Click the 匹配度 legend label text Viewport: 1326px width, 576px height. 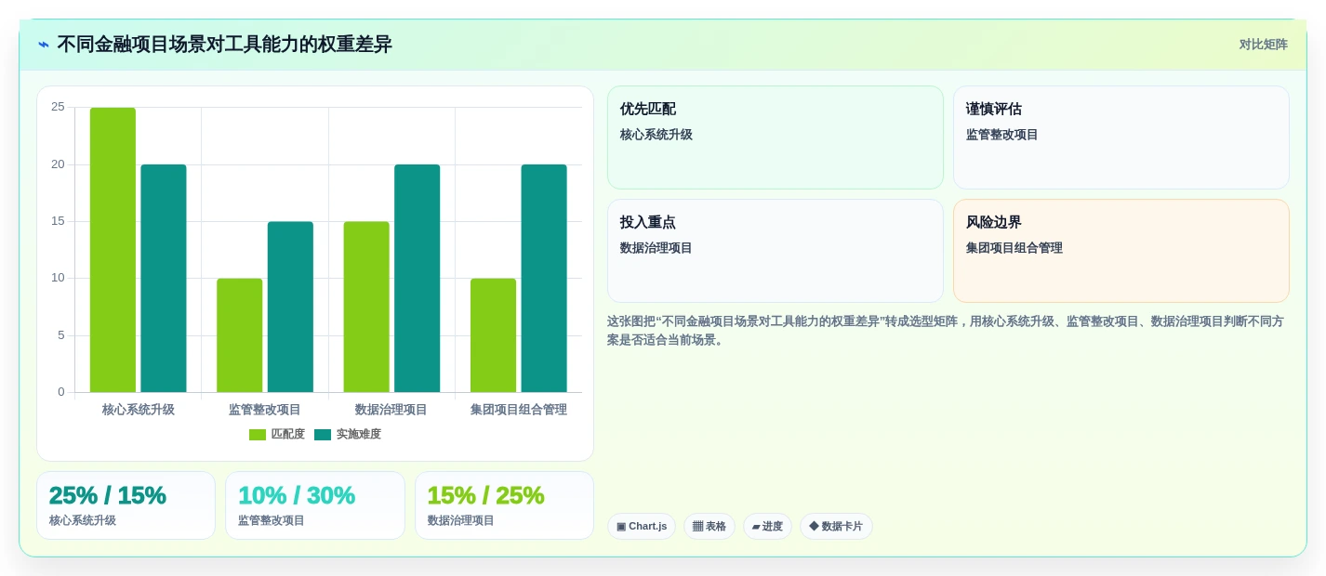pyautogui.click(x=288, y=435)
